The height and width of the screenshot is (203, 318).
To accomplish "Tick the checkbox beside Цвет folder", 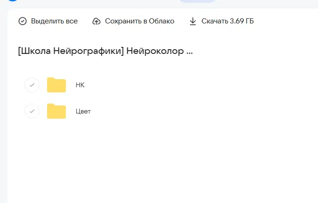I will click(32, 111).
